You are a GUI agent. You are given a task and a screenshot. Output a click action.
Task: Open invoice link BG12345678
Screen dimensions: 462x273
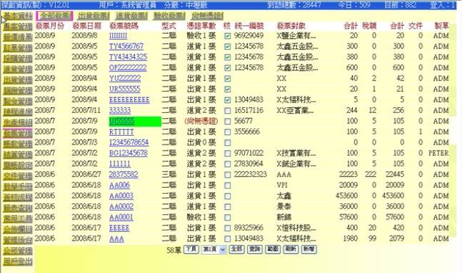point(128,153)
